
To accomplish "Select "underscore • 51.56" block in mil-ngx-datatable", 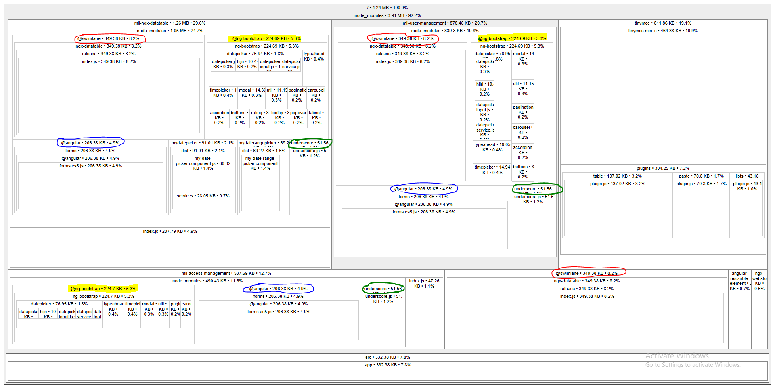I will pyautogui.click(x=310, y=143).
